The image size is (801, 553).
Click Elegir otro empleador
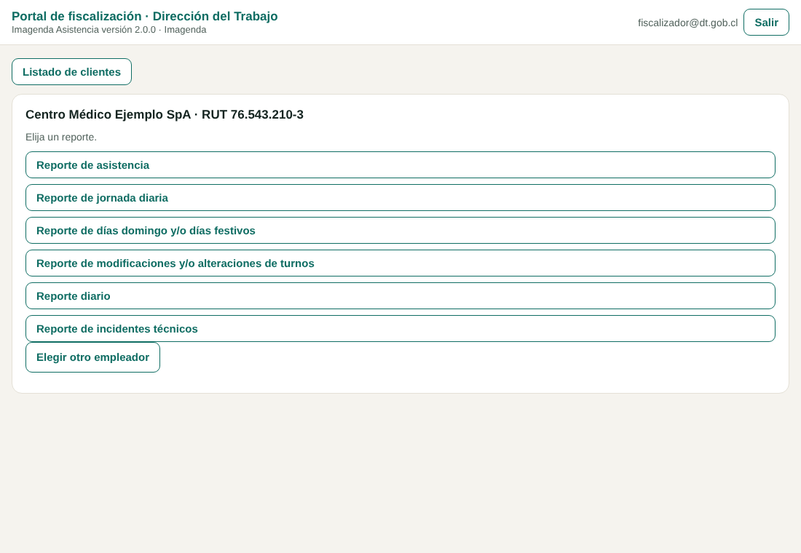92,357
